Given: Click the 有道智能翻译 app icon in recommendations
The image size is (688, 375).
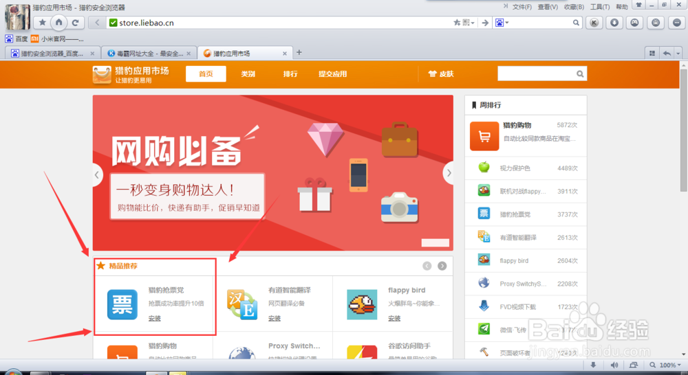Looking at the screenshot, I should (x=242, y=304).
